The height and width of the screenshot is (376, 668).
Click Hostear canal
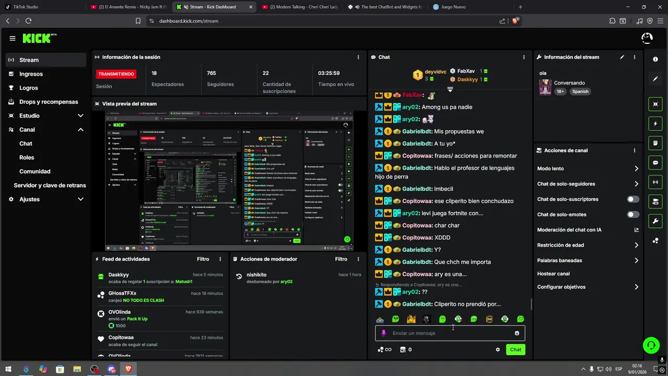(553, 274)
